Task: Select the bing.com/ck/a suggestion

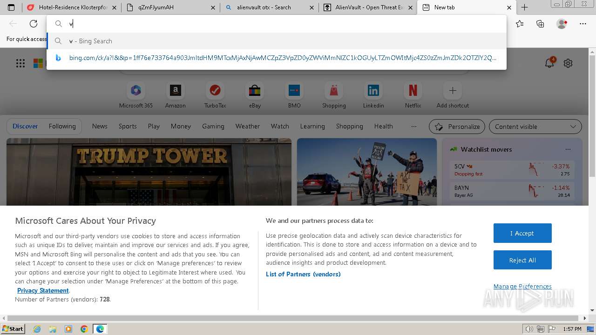Action: pyautogui.click(x=277, y=58)
